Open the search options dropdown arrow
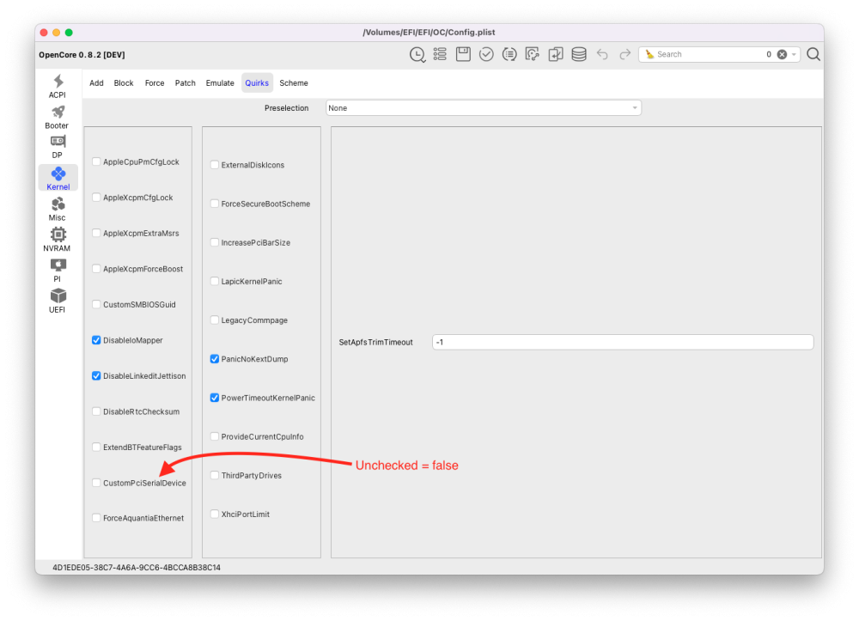The image size is (859, 621). click(x=794, y=54)
